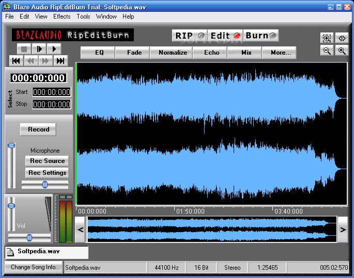Click the file icon beside Softpedia.wav
The height and width of the screenshot is (278, 354).
point(10,252)
